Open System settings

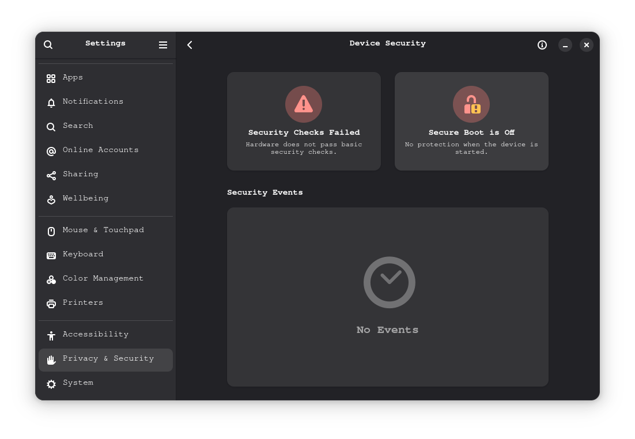[105, 383]
